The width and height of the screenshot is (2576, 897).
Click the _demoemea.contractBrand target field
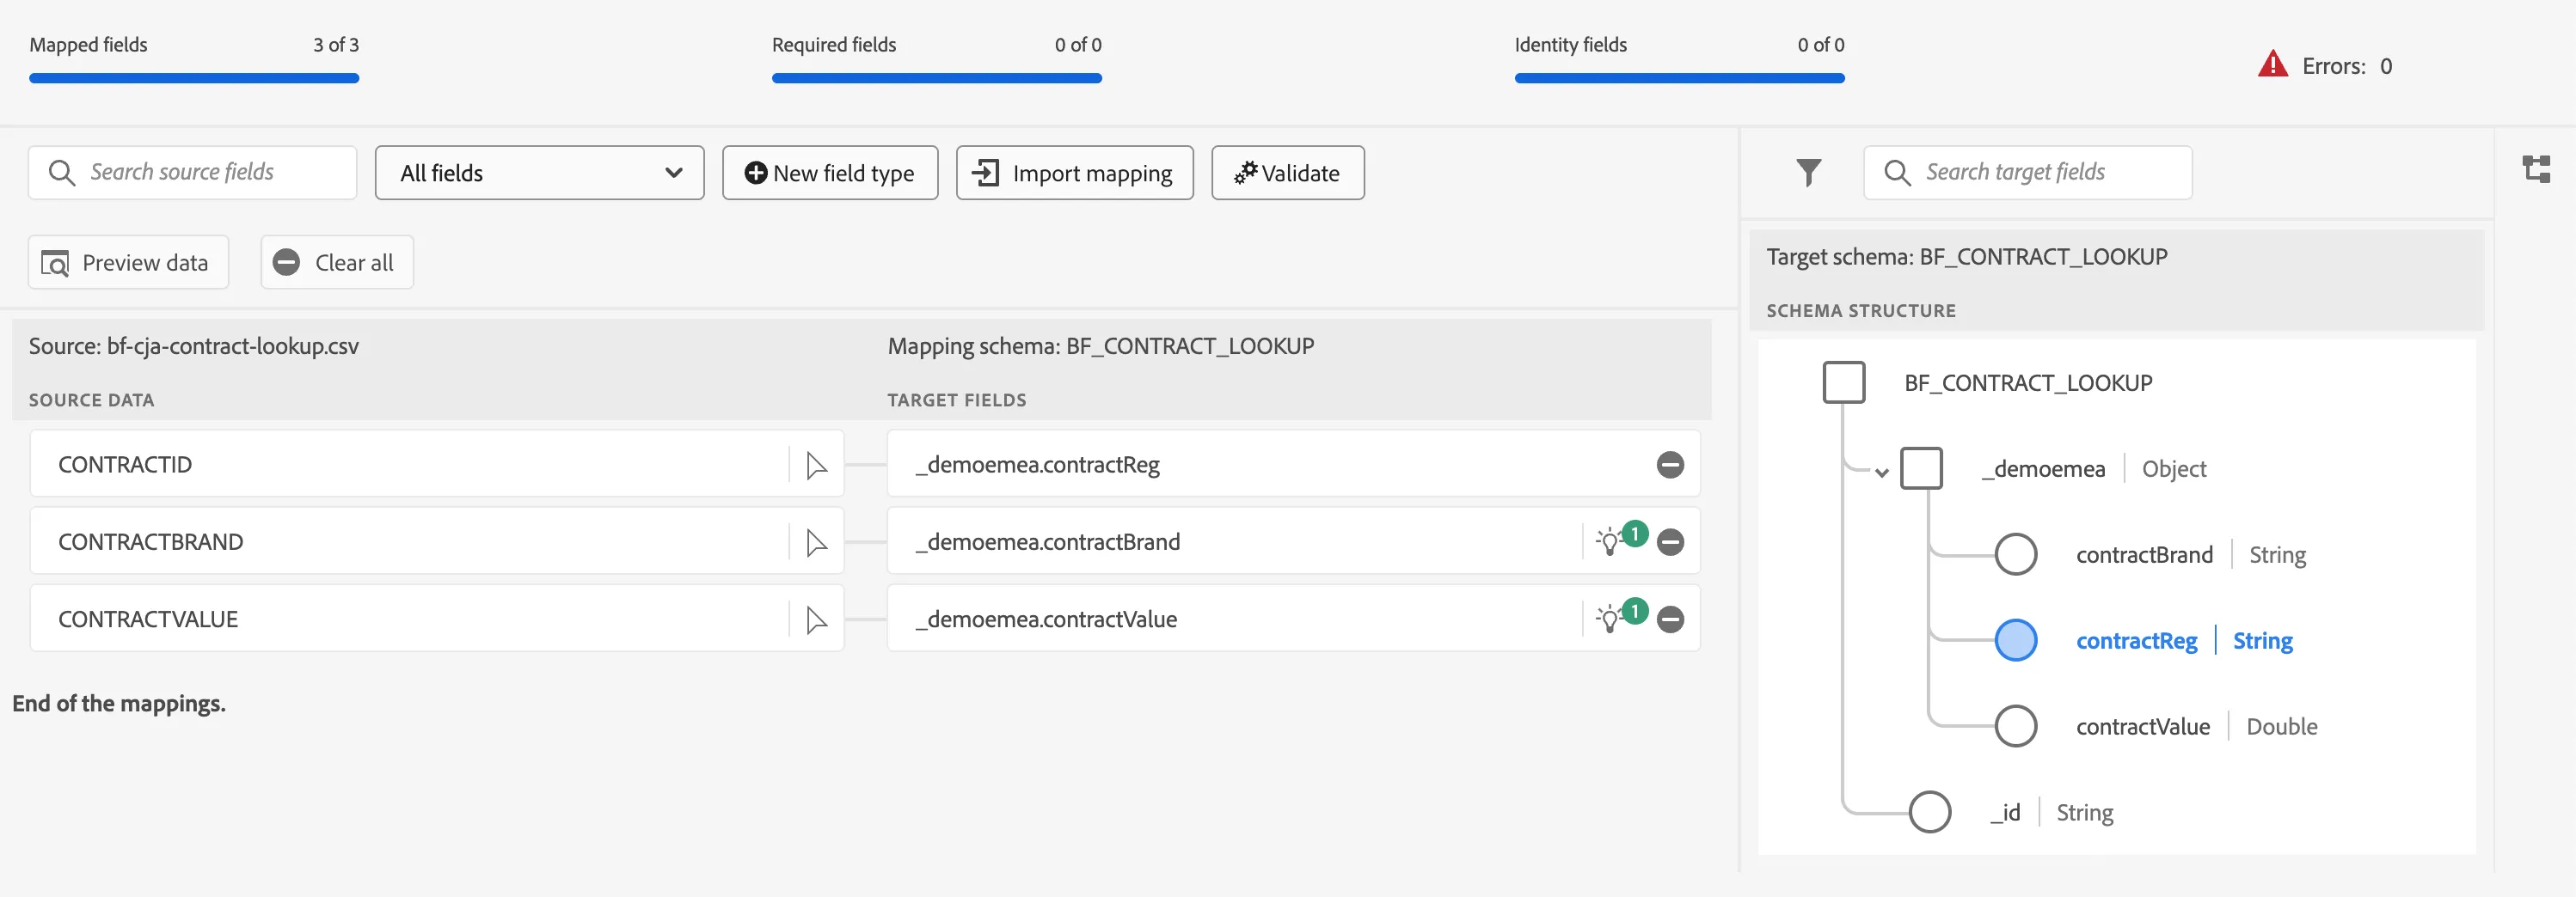(x=1293, y=541)
